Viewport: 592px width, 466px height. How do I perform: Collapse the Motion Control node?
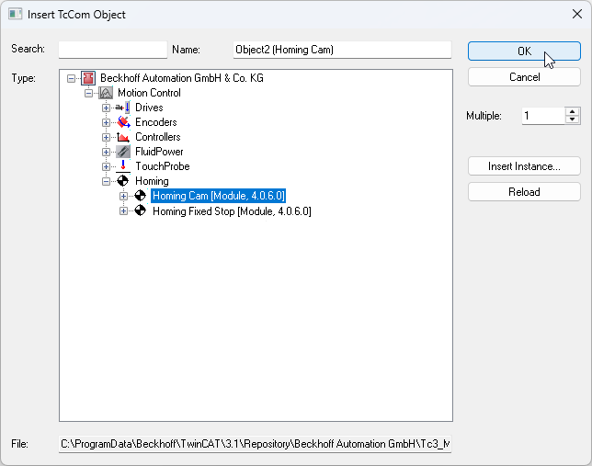(89, 93)
